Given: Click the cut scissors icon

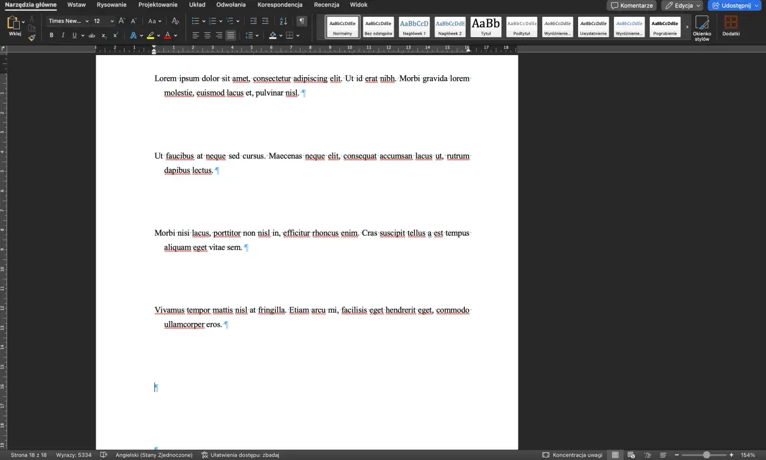Looking at the screenshot, I should [31, 20].
